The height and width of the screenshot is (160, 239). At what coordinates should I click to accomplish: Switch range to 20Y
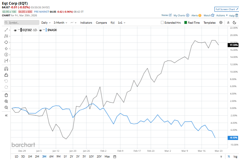(x=99, y=157)
